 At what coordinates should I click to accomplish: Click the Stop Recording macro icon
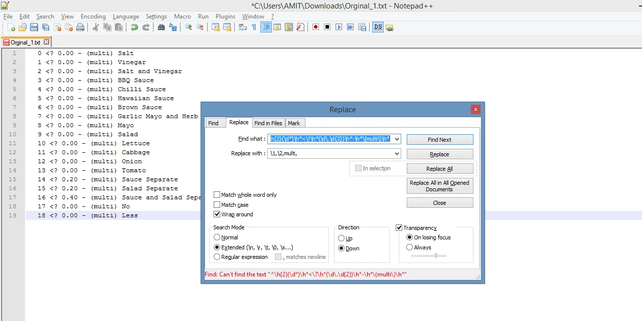click(327, 27)
